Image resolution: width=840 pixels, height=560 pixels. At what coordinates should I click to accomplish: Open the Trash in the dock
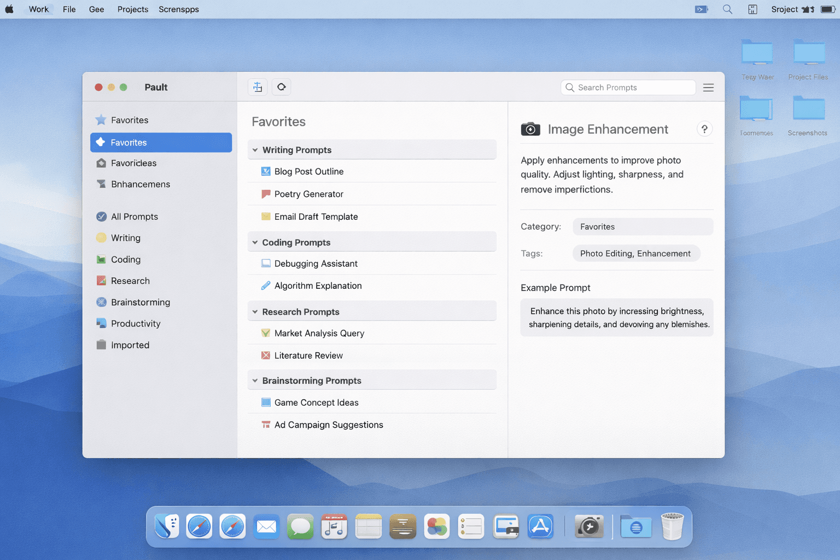[x=672, y=527]
